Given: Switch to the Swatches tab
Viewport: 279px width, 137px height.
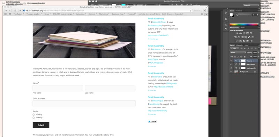Looking at the screenshot, I should [239, 11].
